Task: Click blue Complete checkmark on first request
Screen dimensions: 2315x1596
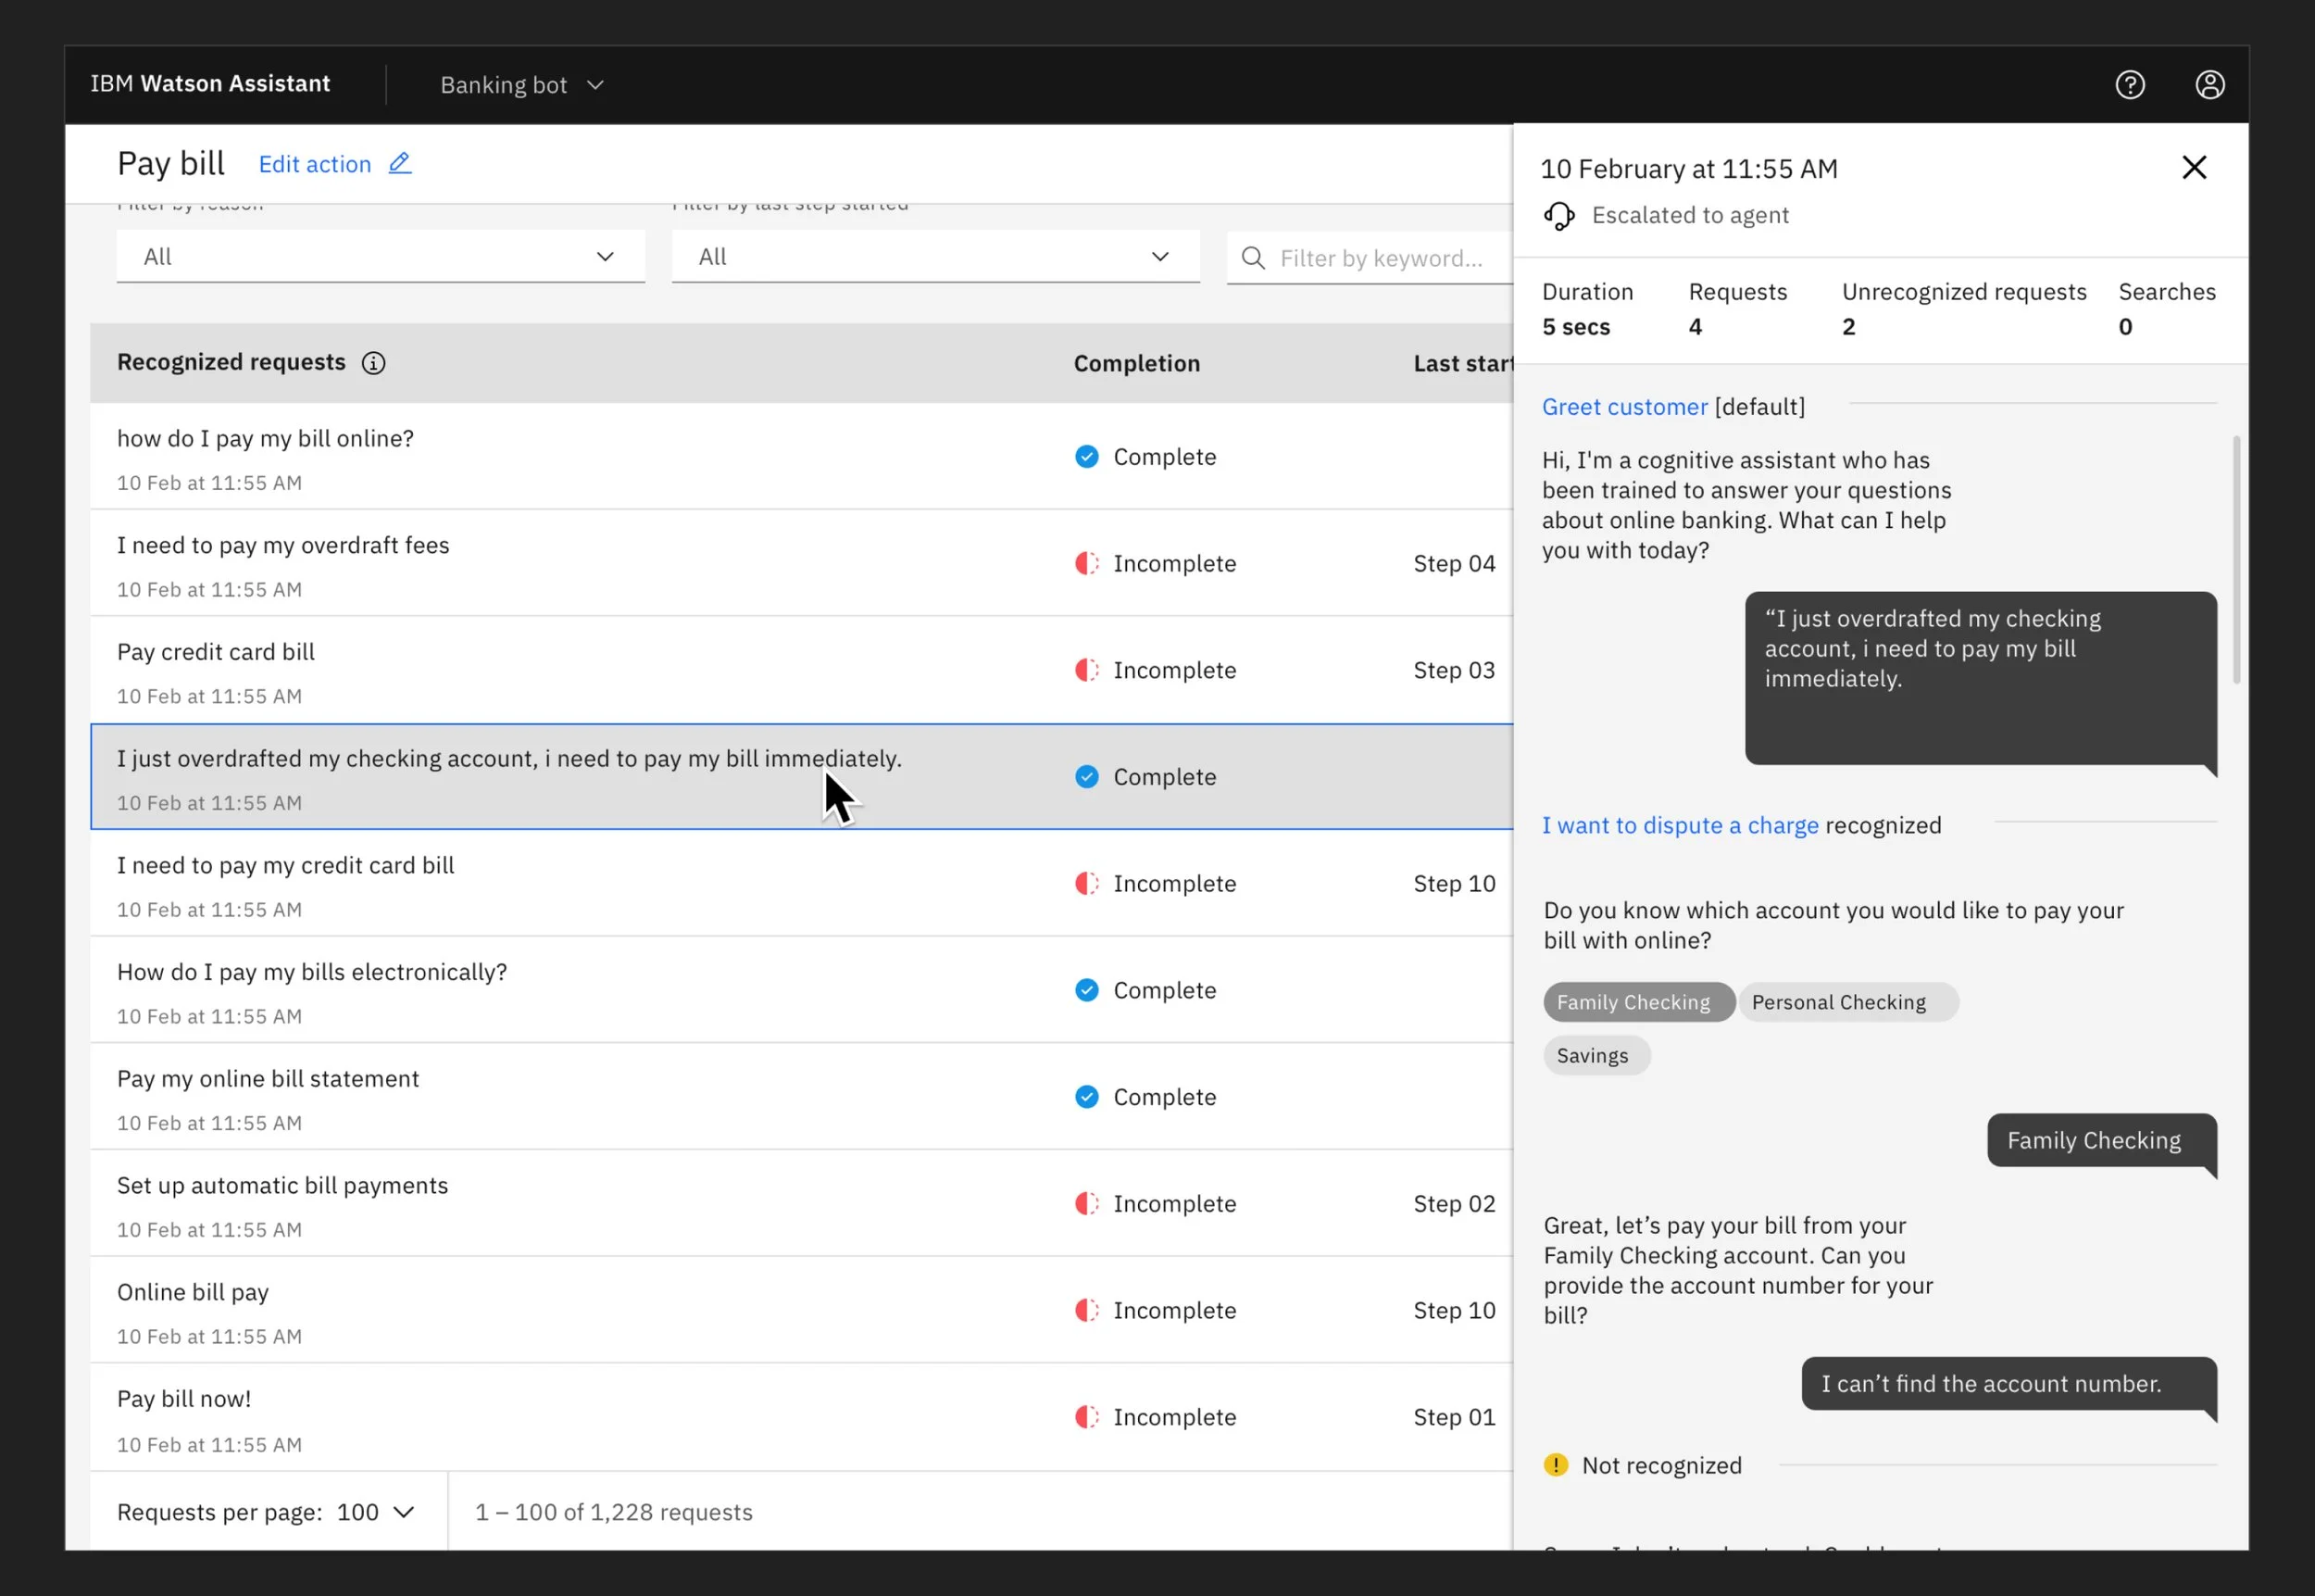Action: pos(1086,457)
